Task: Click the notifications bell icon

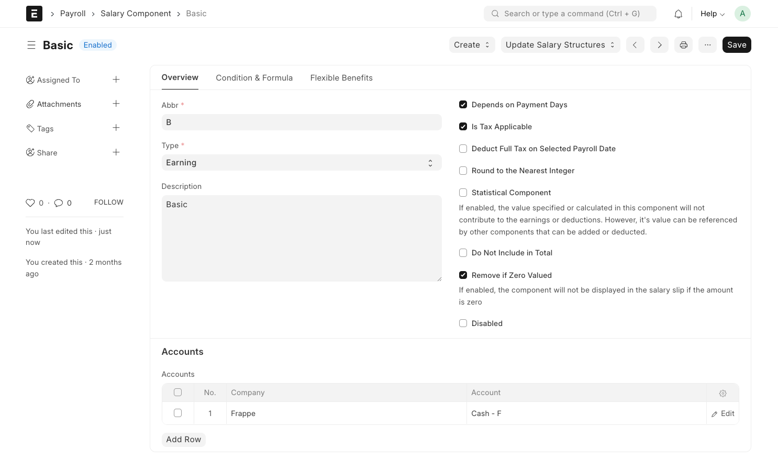Action: pos(678,14)
